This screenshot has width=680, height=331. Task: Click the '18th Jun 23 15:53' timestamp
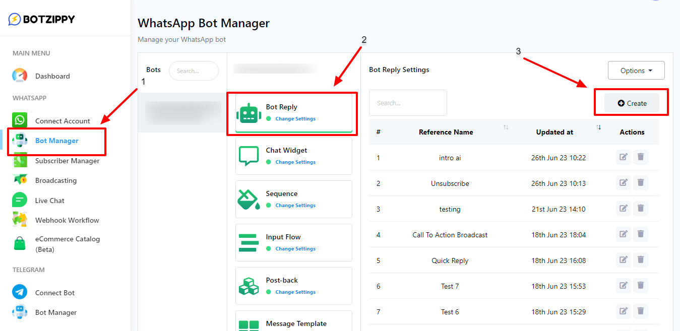pos(559,286)
